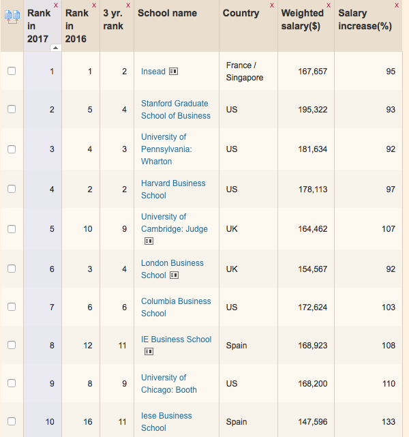This screenshot has height=437, width=409.
Task: Check the Stanford Graduate School row checkbox
Action: pyautogui.click(x=12, y=109)
